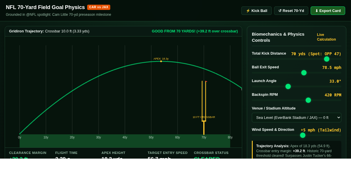Click the NFL 70-Yard Field Goal Physics title
Viewport: 351px width, 184px height.
coord(45,7)
